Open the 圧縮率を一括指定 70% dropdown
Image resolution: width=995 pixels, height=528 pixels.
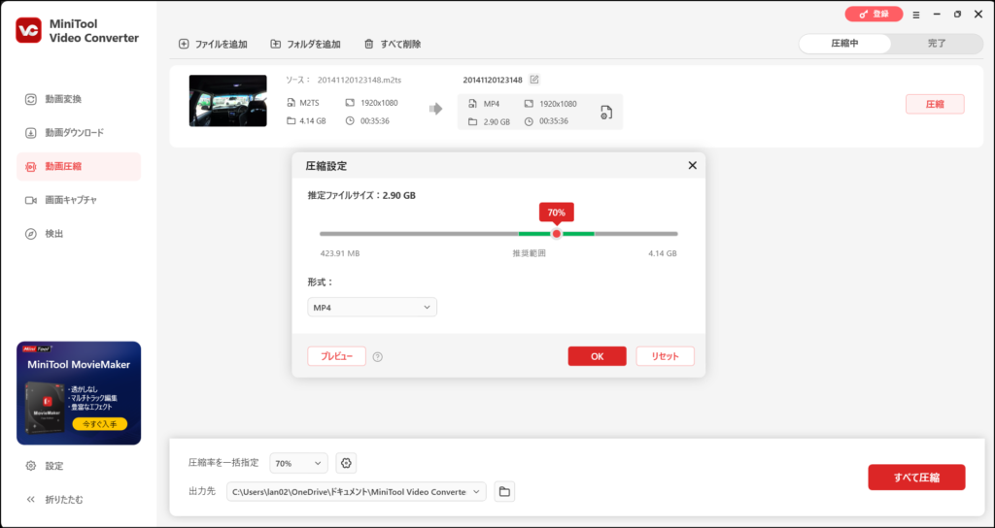[x=299, y=463]
